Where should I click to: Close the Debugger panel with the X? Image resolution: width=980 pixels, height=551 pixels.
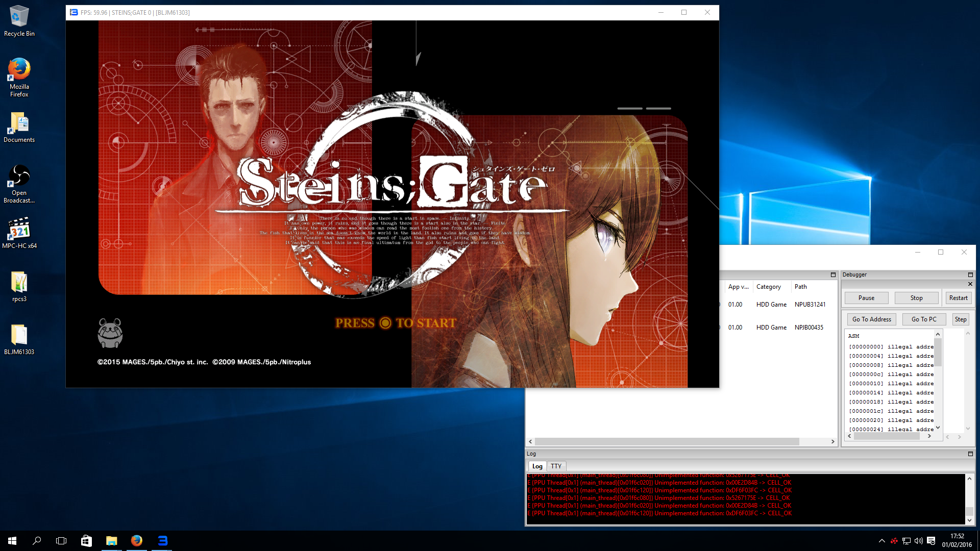[x=970, y=284]
